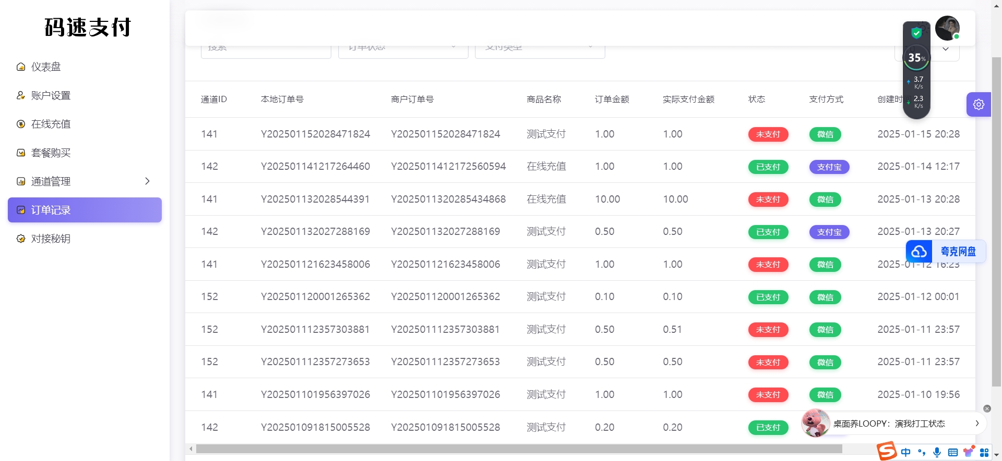Select 在线充值 in the sidebar

coord(51,124)
